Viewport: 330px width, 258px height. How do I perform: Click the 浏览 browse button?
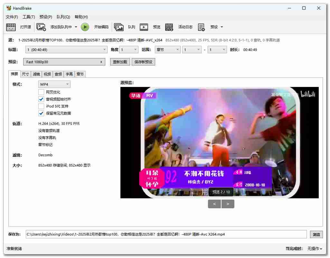tap(316, 234)
